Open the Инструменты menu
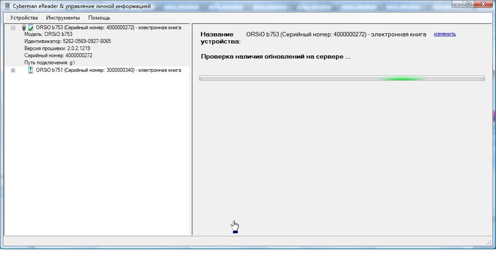The width and height of the screenshot is (496, 255). [x=63, y=18]
